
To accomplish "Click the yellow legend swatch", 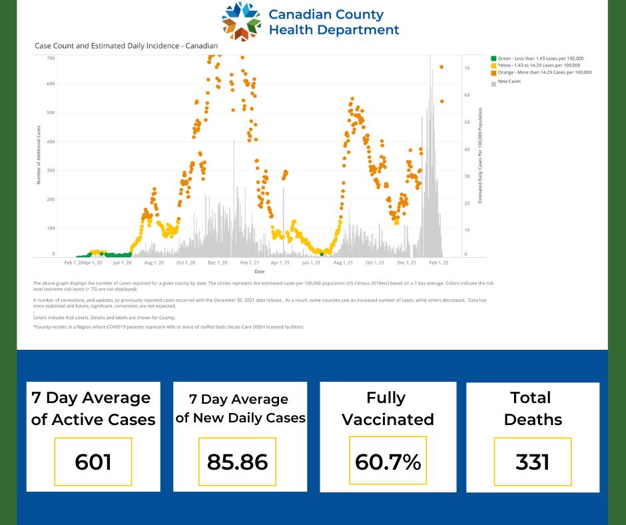I will tap(494, 65).
